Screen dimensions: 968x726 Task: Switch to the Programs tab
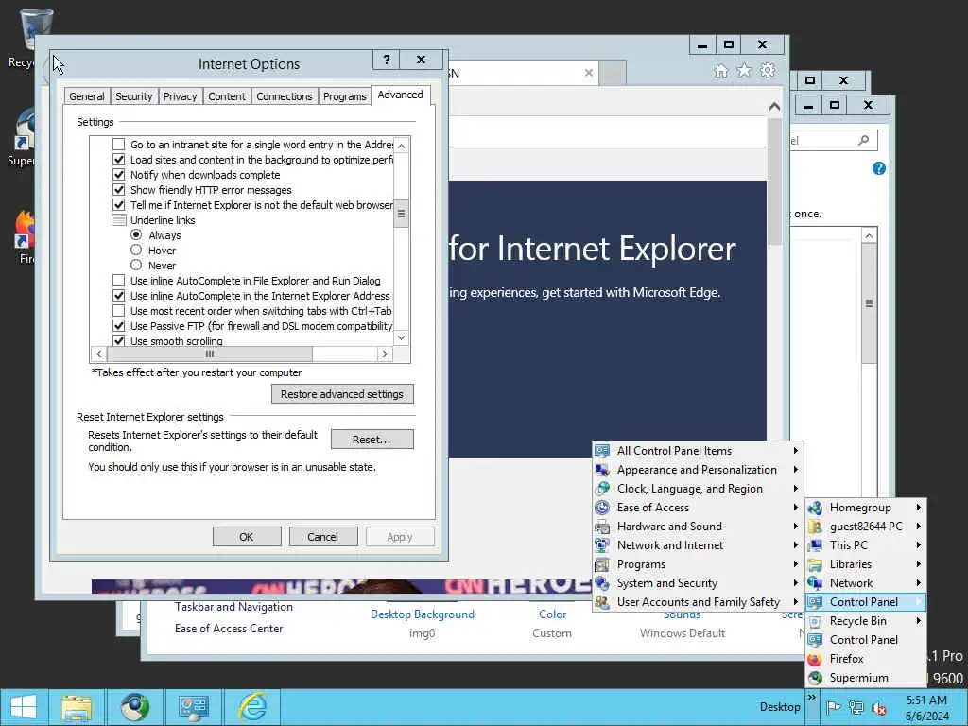coord(344,96)
